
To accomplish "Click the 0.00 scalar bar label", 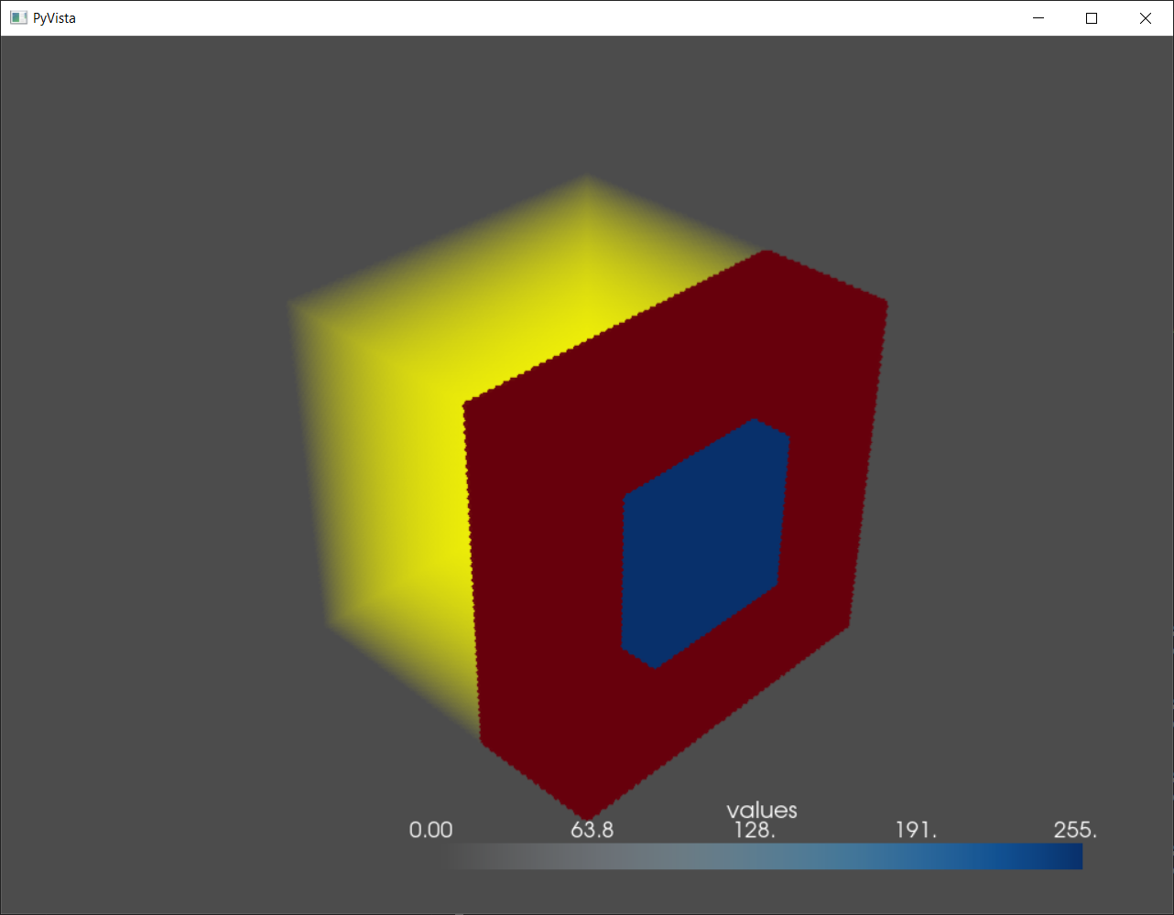I will pyautogui.click(x=429, y=830).
